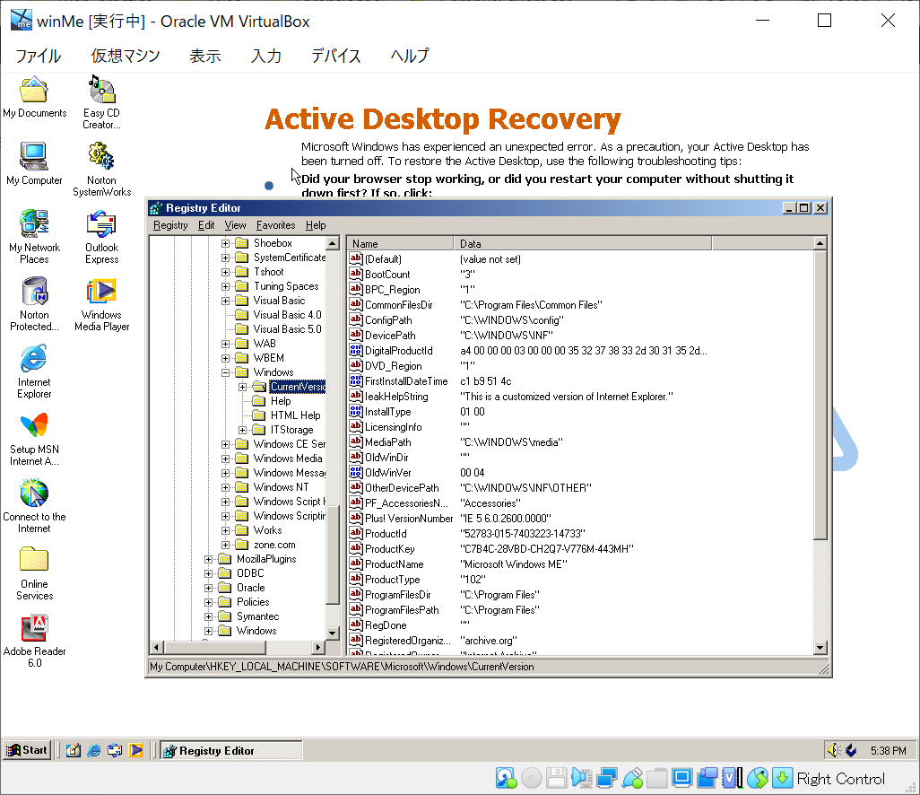
Task: Open the VirtualBox デバイス menu
Action: pos(336,56)
